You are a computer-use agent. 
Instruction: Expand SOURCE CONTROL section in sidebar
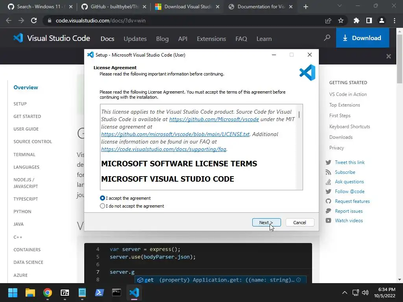tap(33, 142)
